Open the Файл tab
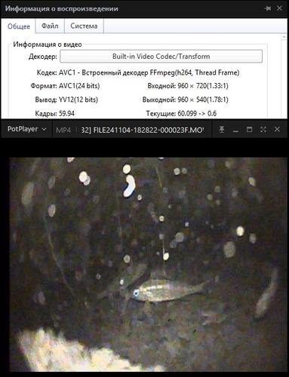 coord(50,26)
